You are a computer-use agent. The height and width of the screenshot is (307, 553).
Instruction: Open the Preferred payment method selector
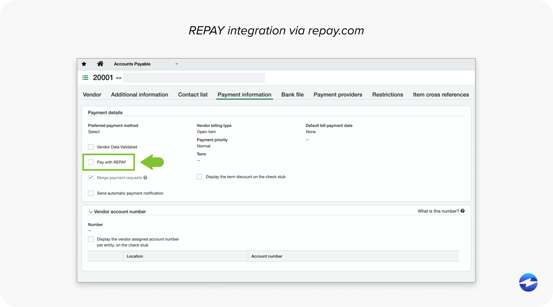[x=94, y=132]
